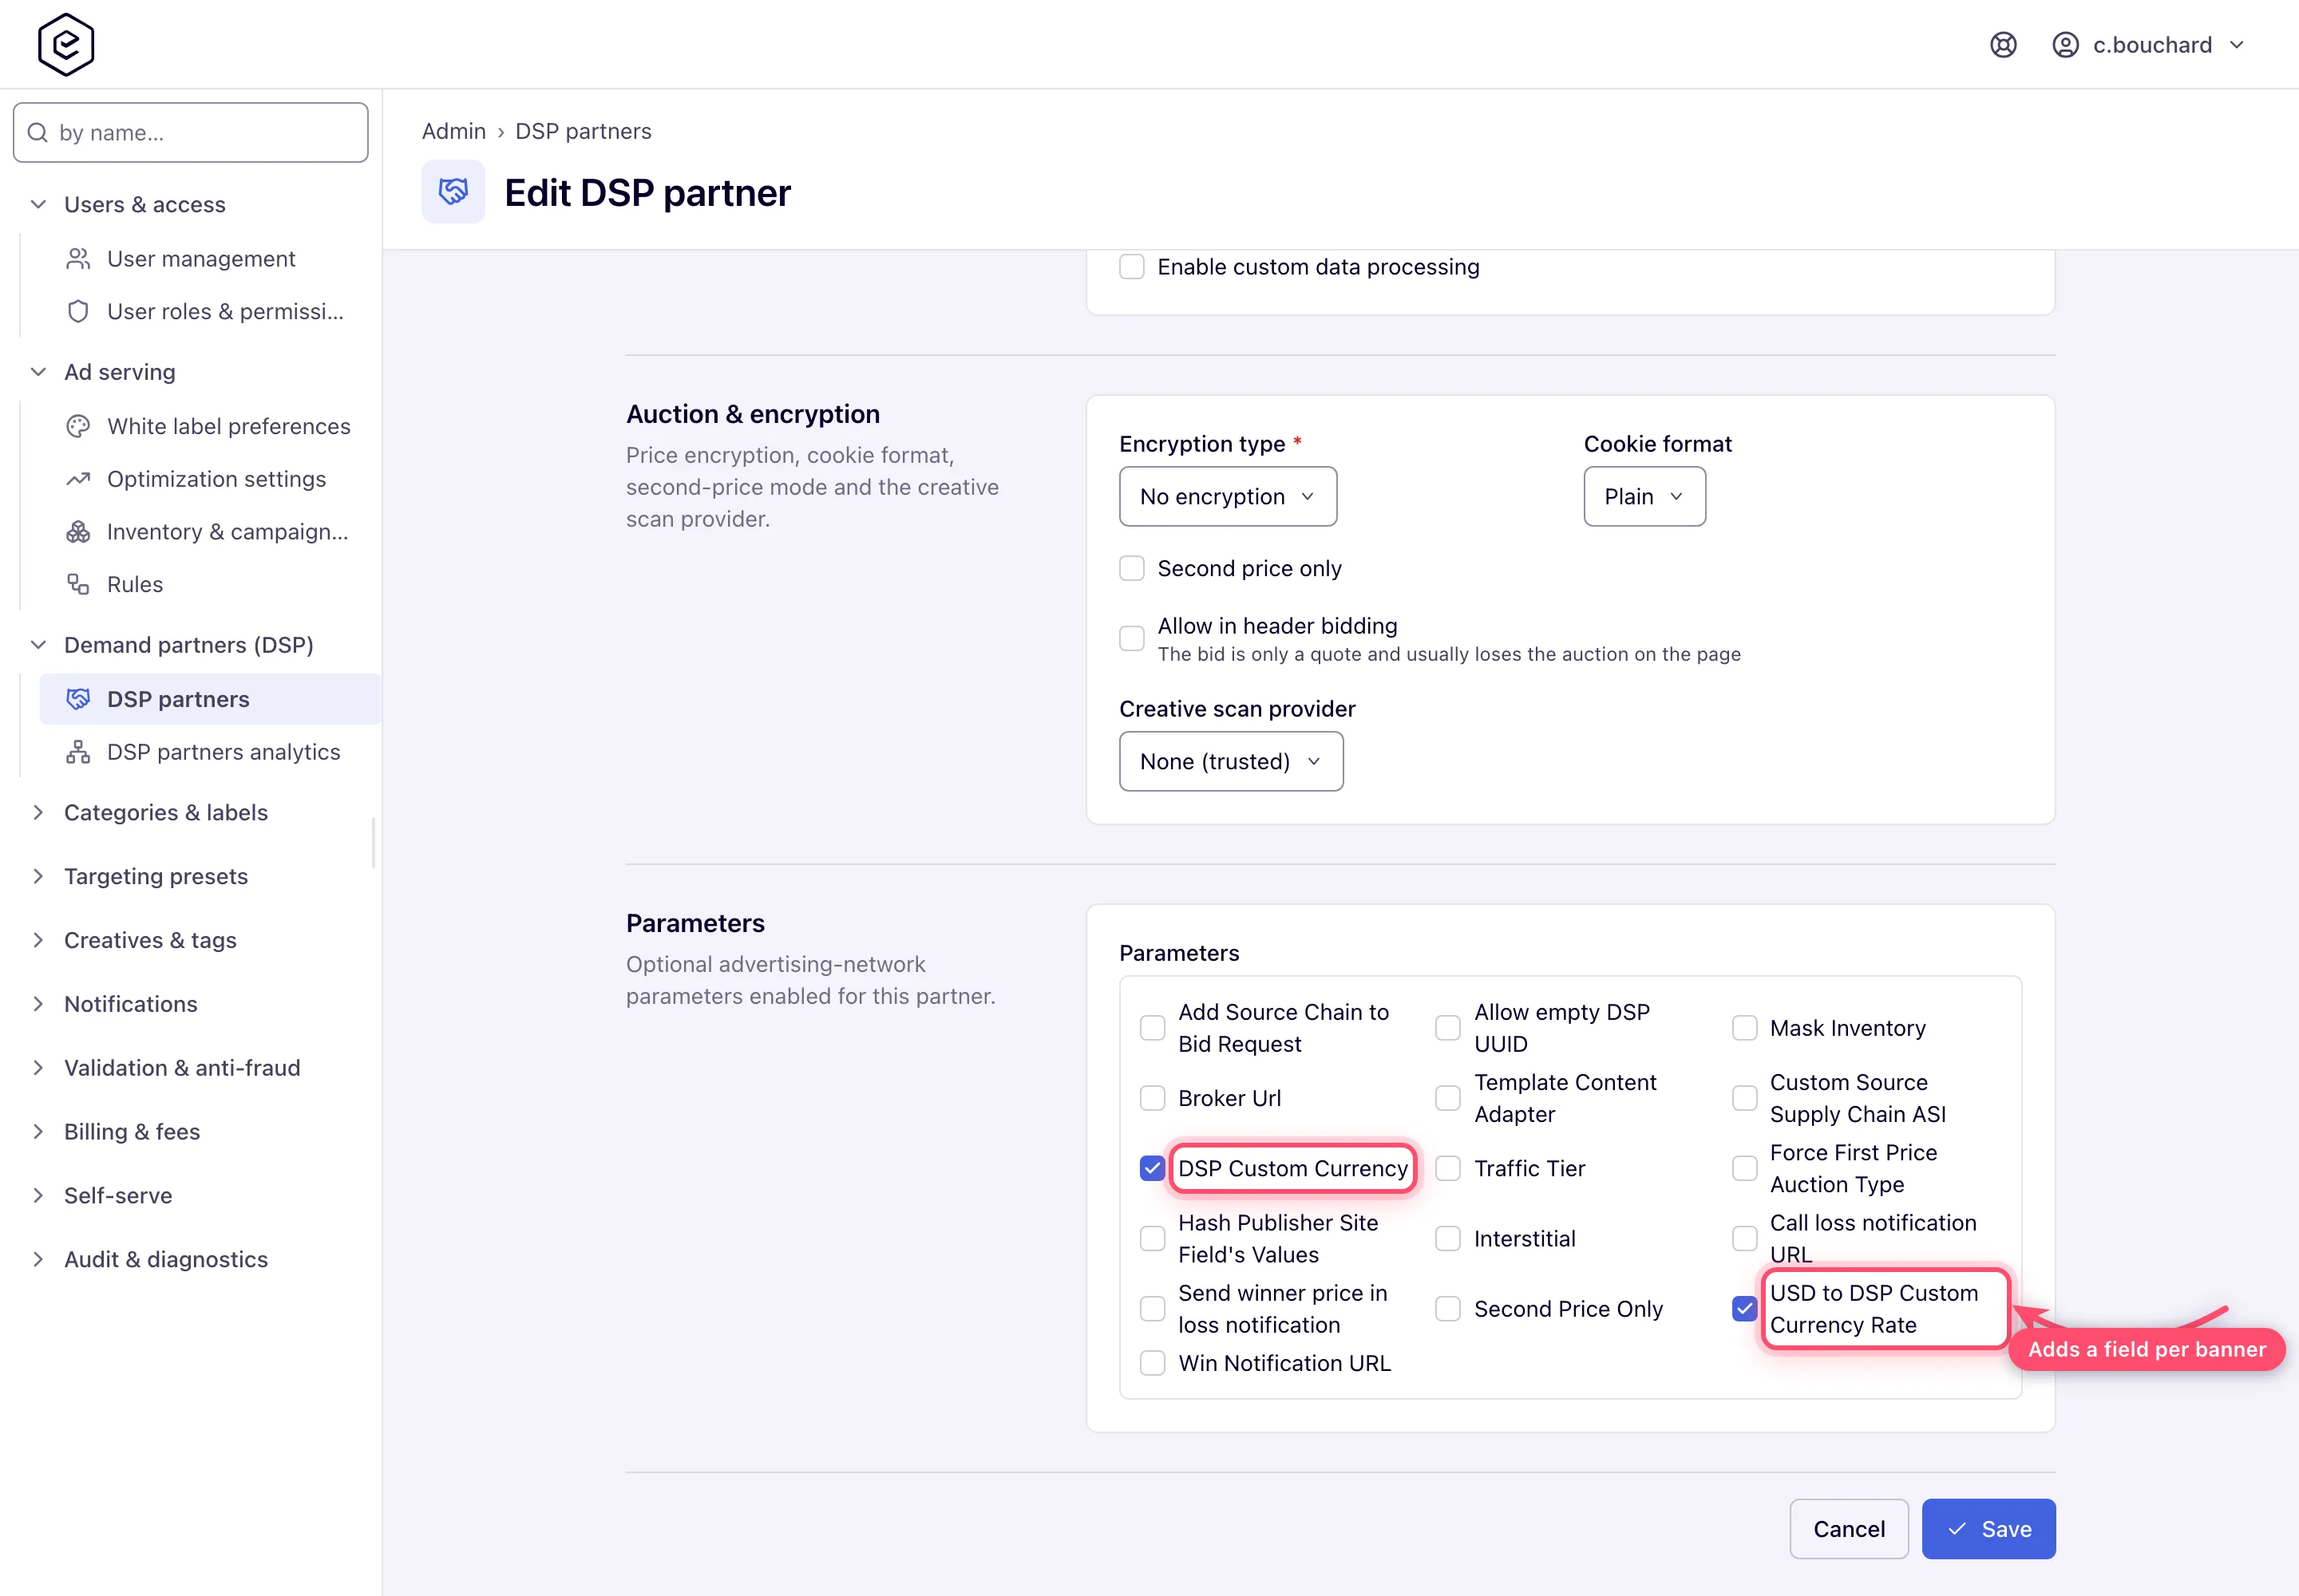Screen dimensions: 2299x1596
Task: Click the magnifier icon in search box
Action: pos(38,133)
